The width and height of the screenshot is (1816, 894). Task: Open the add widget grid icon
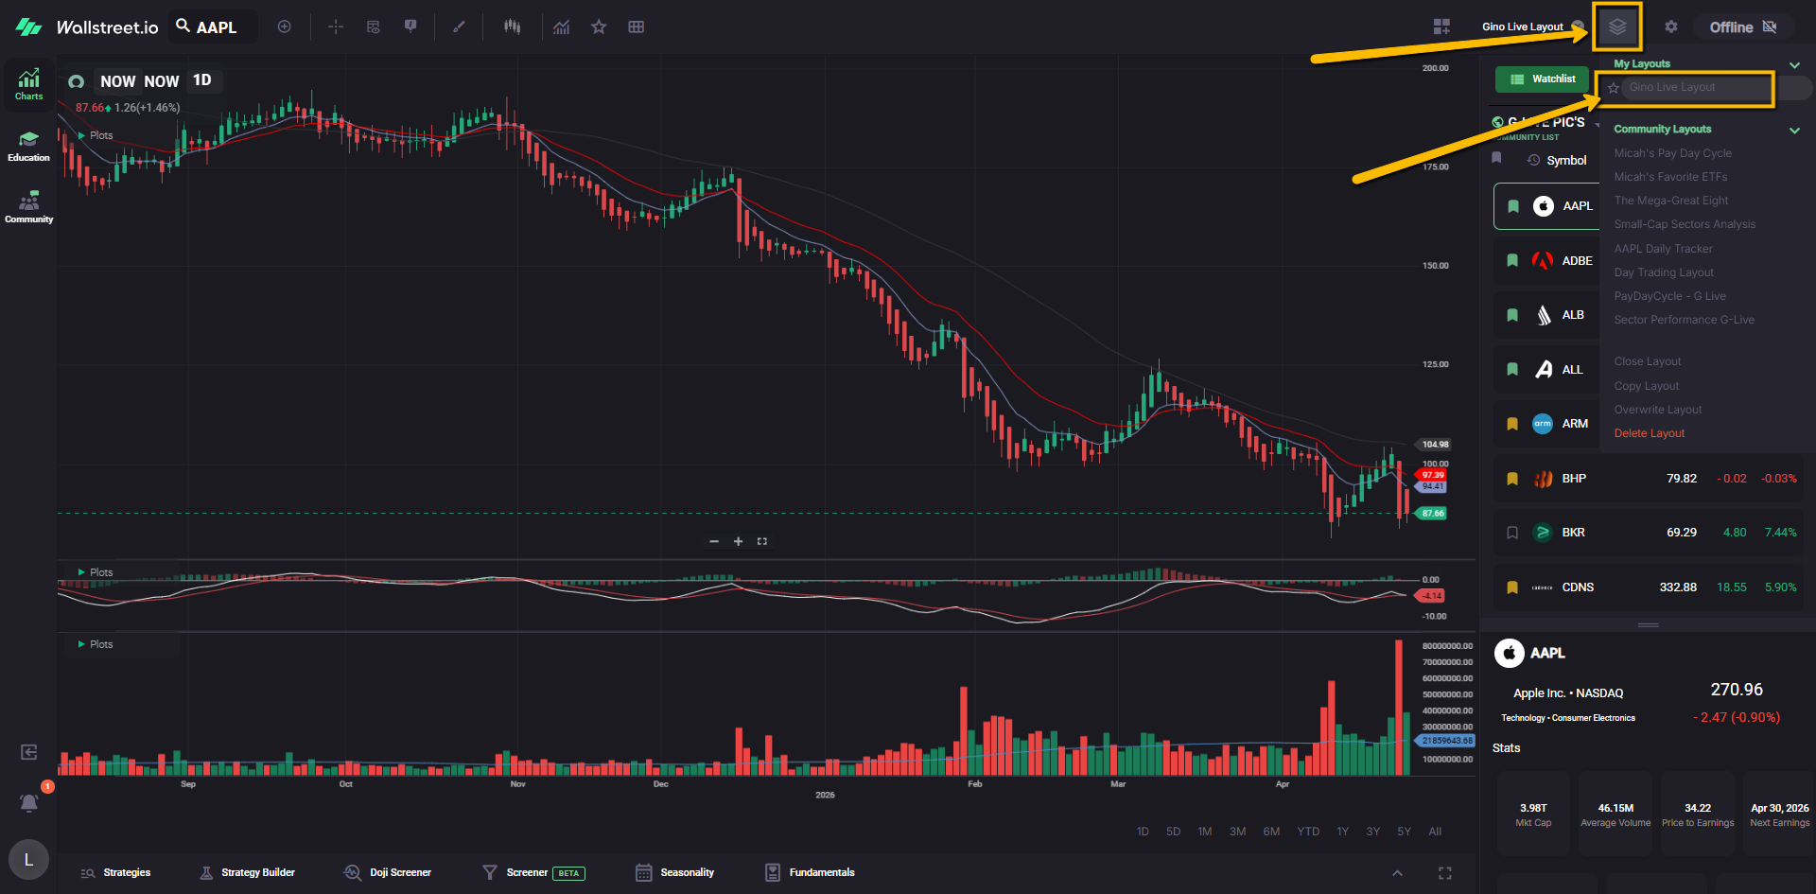click(x=1441, y=26)
